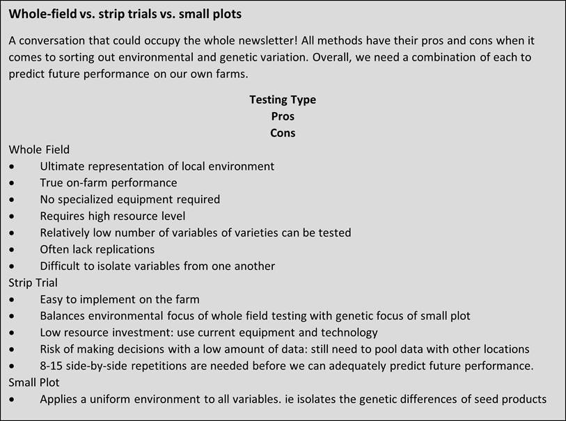Click 'Risk of making decisions' bullet line
The width and height of the screenshot is (566, 421).
click(284, 349)
